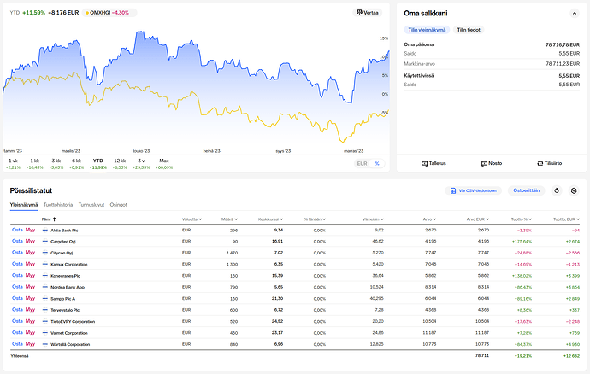Sort by Arvo EUR column header
The width and height of the screenshot is (590, 374).
point(478,219)
